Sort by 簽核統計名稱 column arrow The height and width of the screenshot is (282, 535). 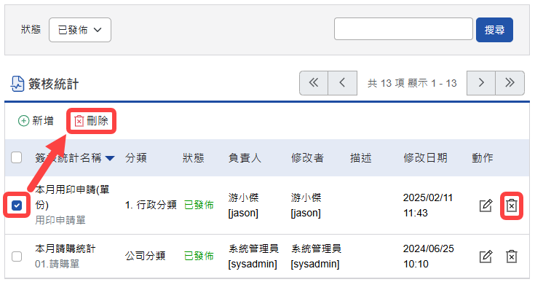click(110, 158)
